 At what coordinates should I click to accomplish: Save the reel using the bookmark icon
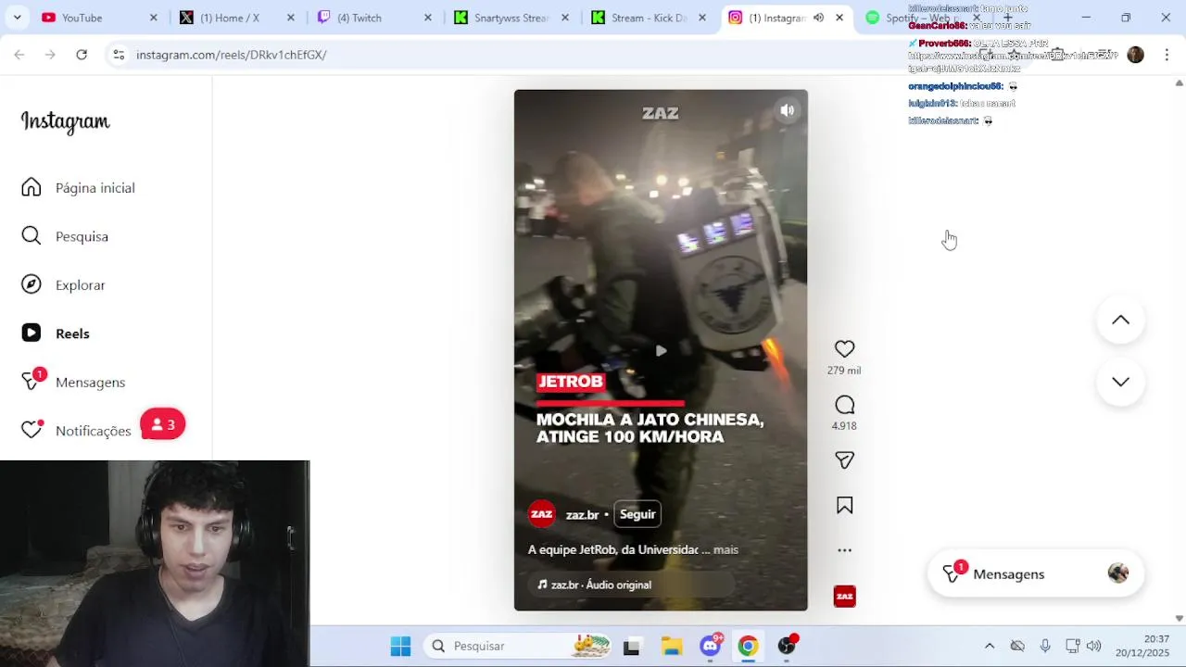844,505
